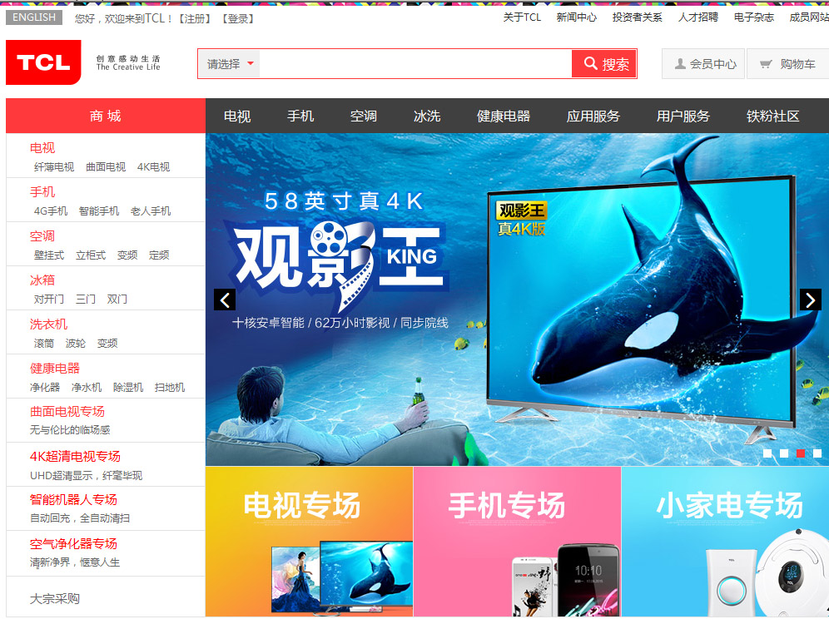This screenshot has height=624, width=829.
Task: Open the 老人手机 sidebar link
Action: (x=151, y=211)
